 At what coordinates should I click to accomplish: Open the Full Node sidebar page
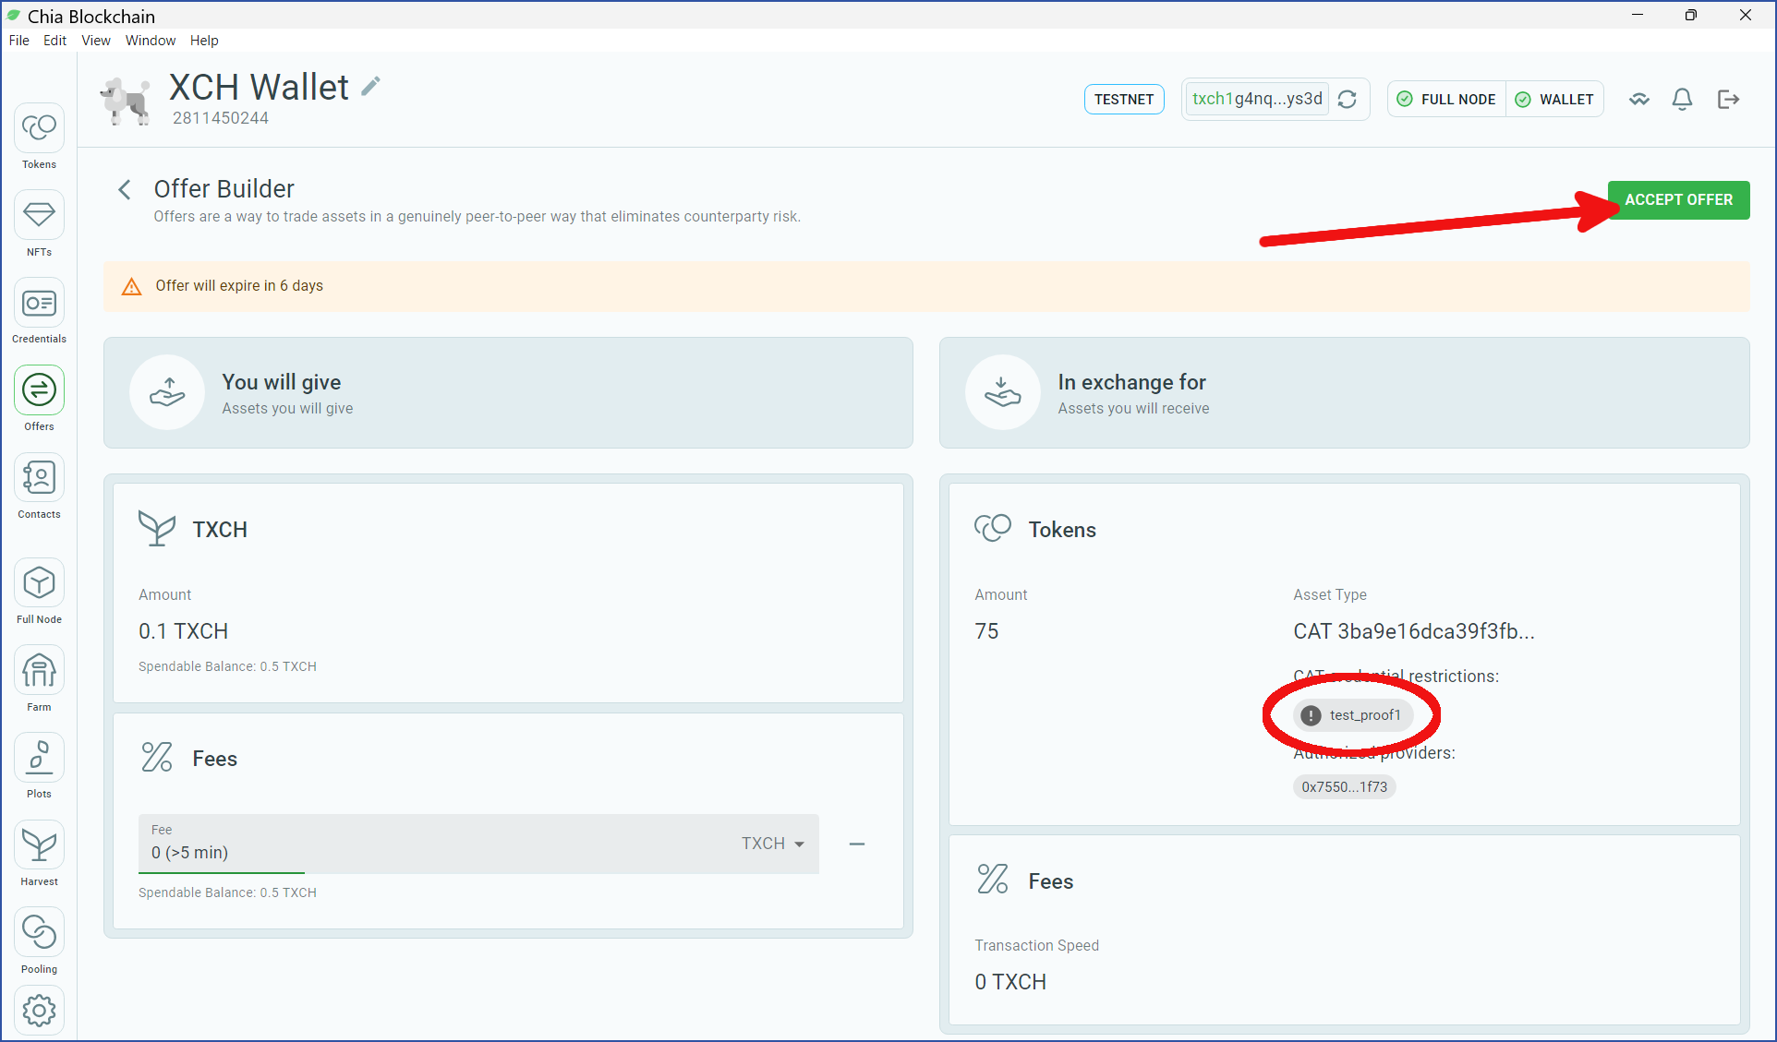(39, 592)
